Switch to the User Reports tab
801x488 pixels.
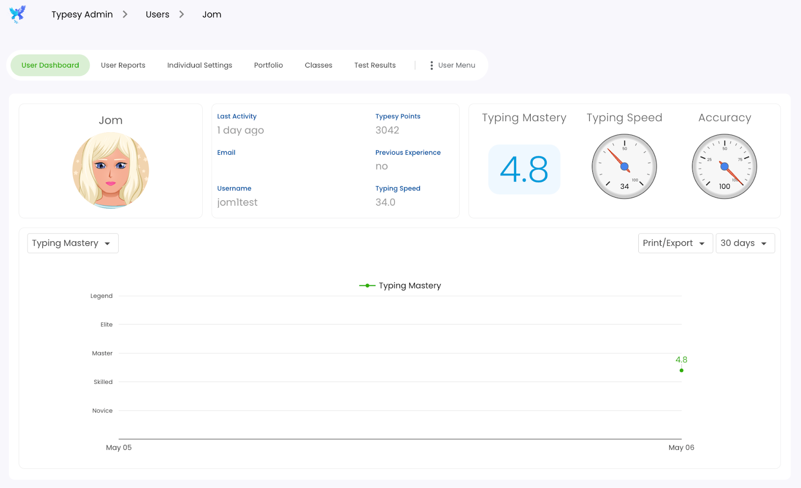click(123, 66)
